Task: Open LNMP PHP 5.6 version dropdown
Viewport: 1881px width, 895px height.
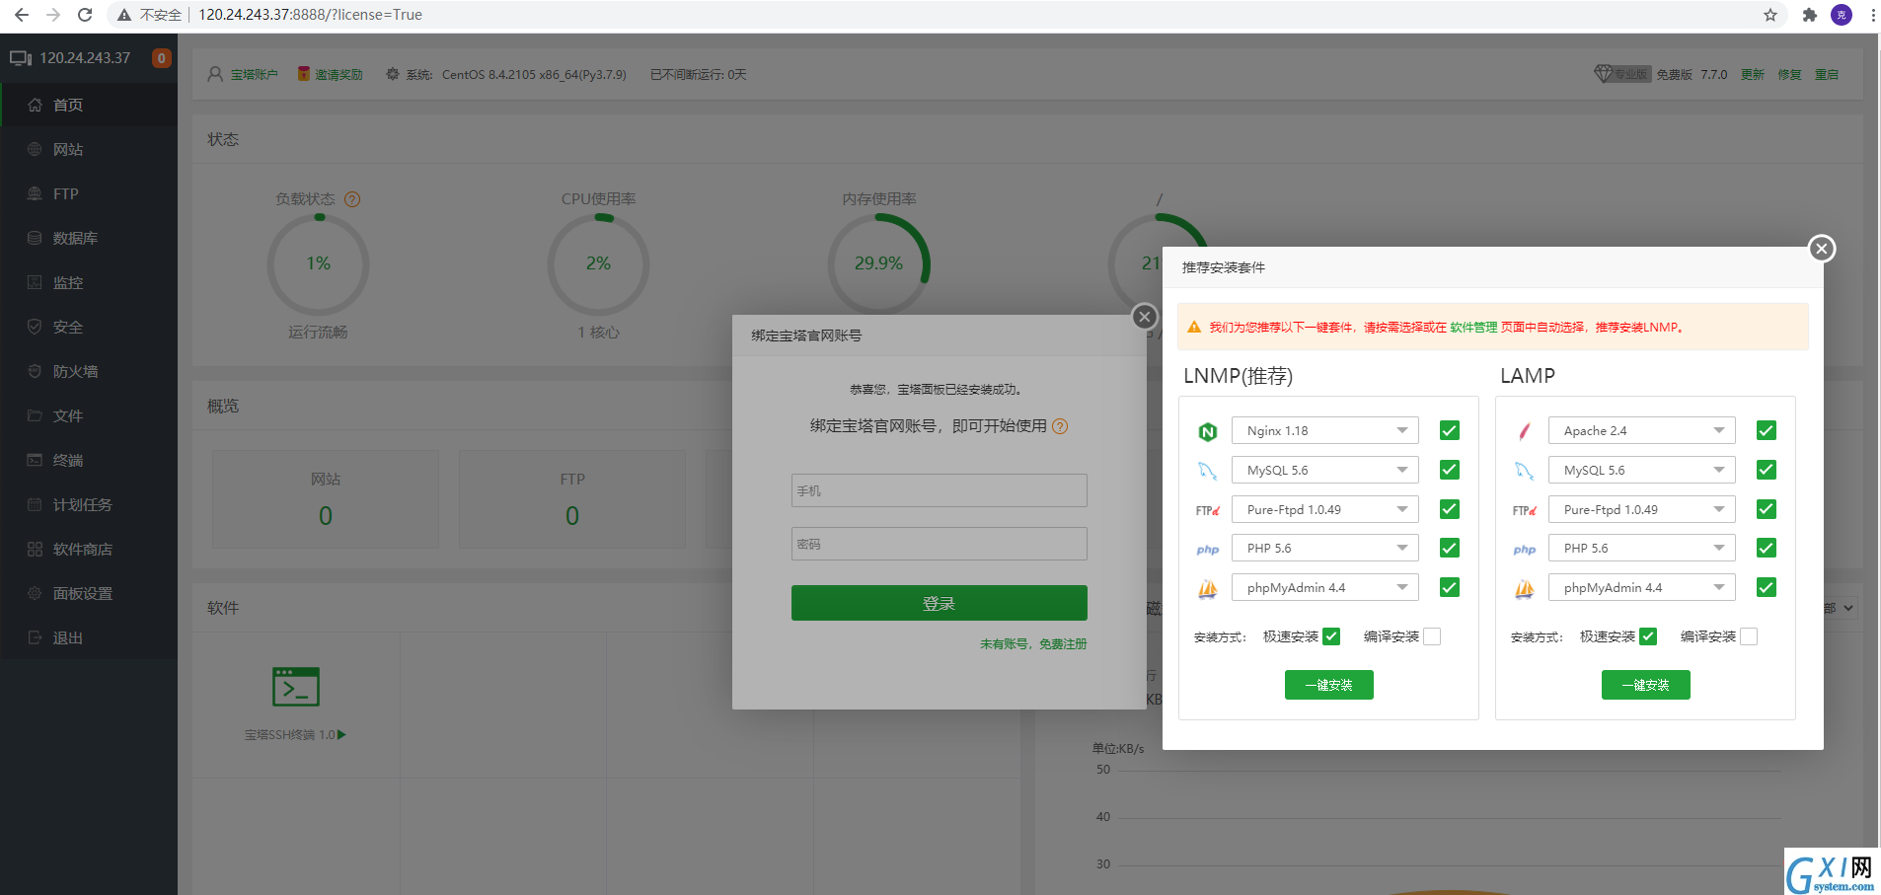Action: [x=1325, y=548]
